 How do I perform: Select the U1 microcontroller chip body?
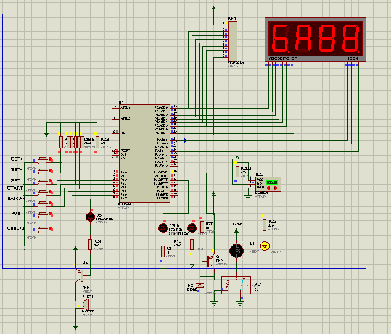(145, 154)
